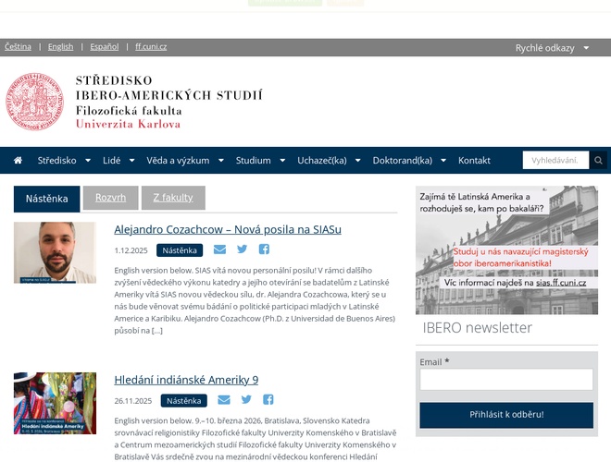The width and height of the screenshot is (611, 462).
Task: Switch to the Z fakulty tab
Action: (173, 198)
